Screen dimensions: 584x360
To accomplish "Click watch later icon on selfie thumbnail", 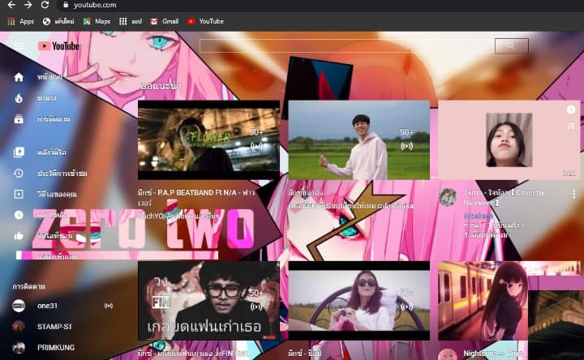I will tap(570, 109).
